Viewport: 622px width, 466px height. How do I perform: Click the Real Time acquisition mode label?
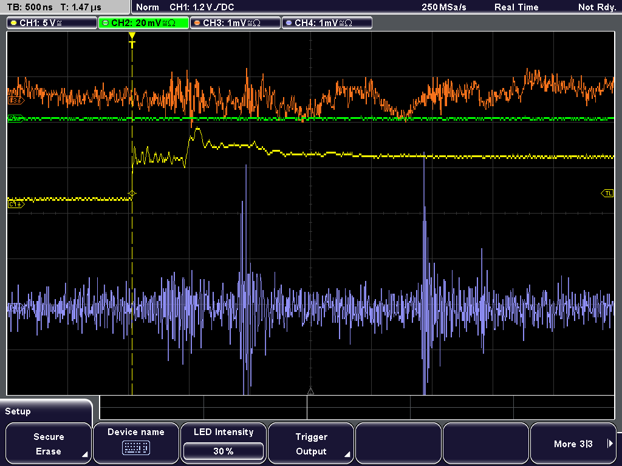pyautogui.click(x=516, y=7)
